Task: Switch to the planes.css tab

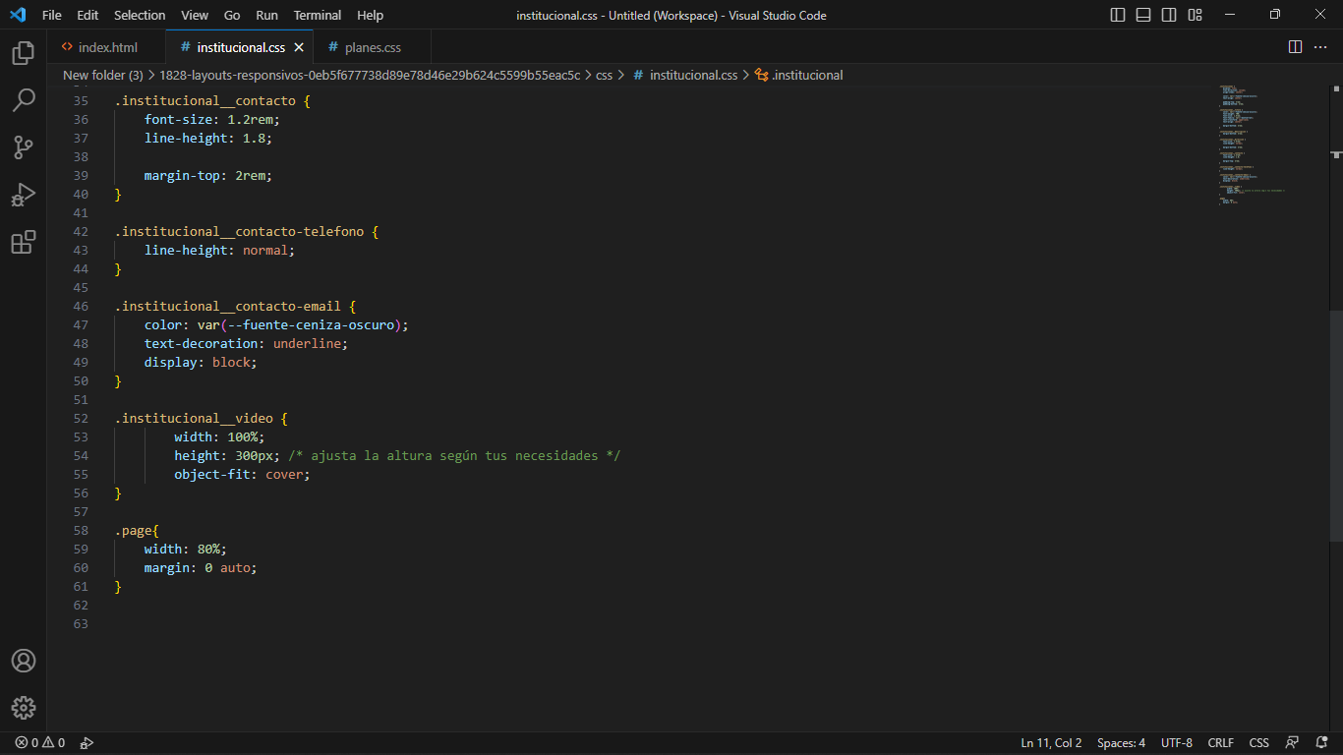Action: tap(373, 47)
